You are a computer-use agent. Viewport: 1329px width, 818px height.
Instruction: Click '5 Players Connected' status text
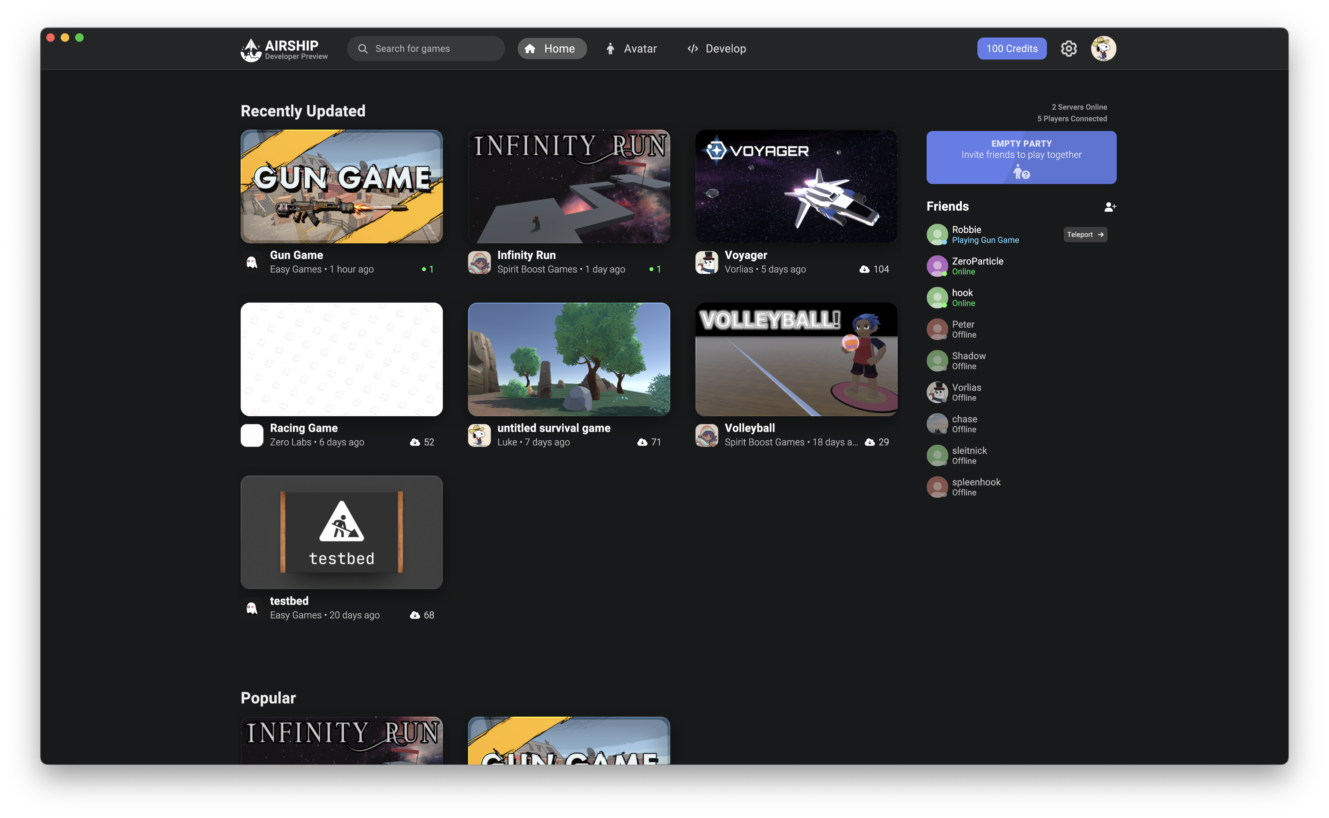point(1072,119)
